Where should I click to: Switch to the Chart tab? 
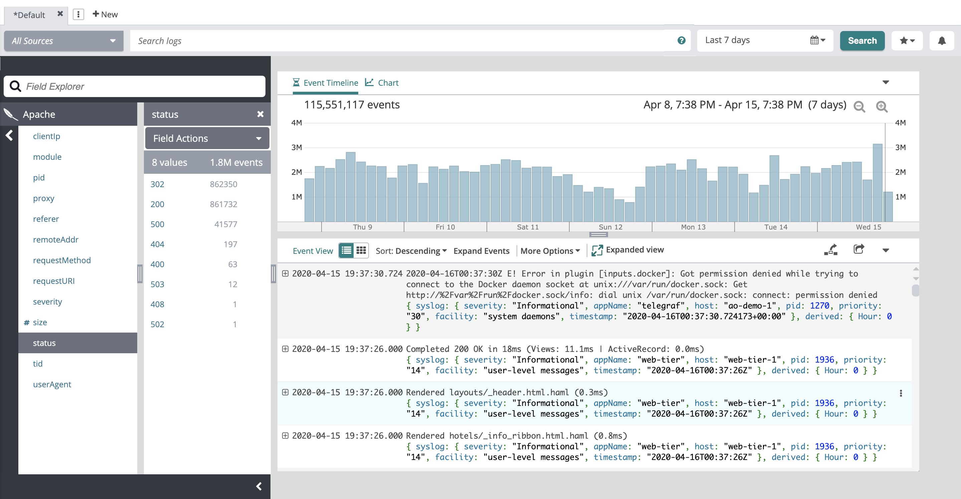[382, 83]
